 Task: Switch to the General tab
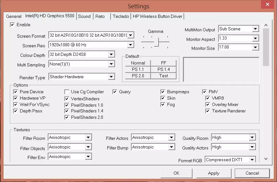click(13, 16)
